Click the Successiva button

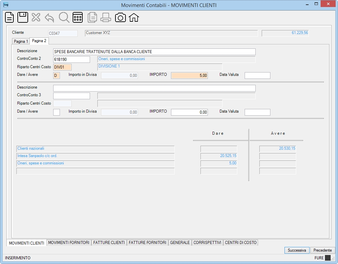point(297,250)
